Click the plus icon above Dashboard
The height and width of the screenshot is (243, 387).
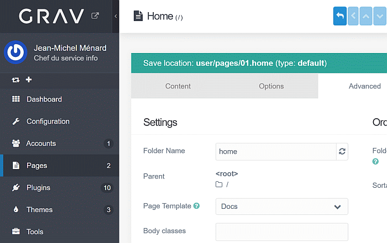point(29,80)
